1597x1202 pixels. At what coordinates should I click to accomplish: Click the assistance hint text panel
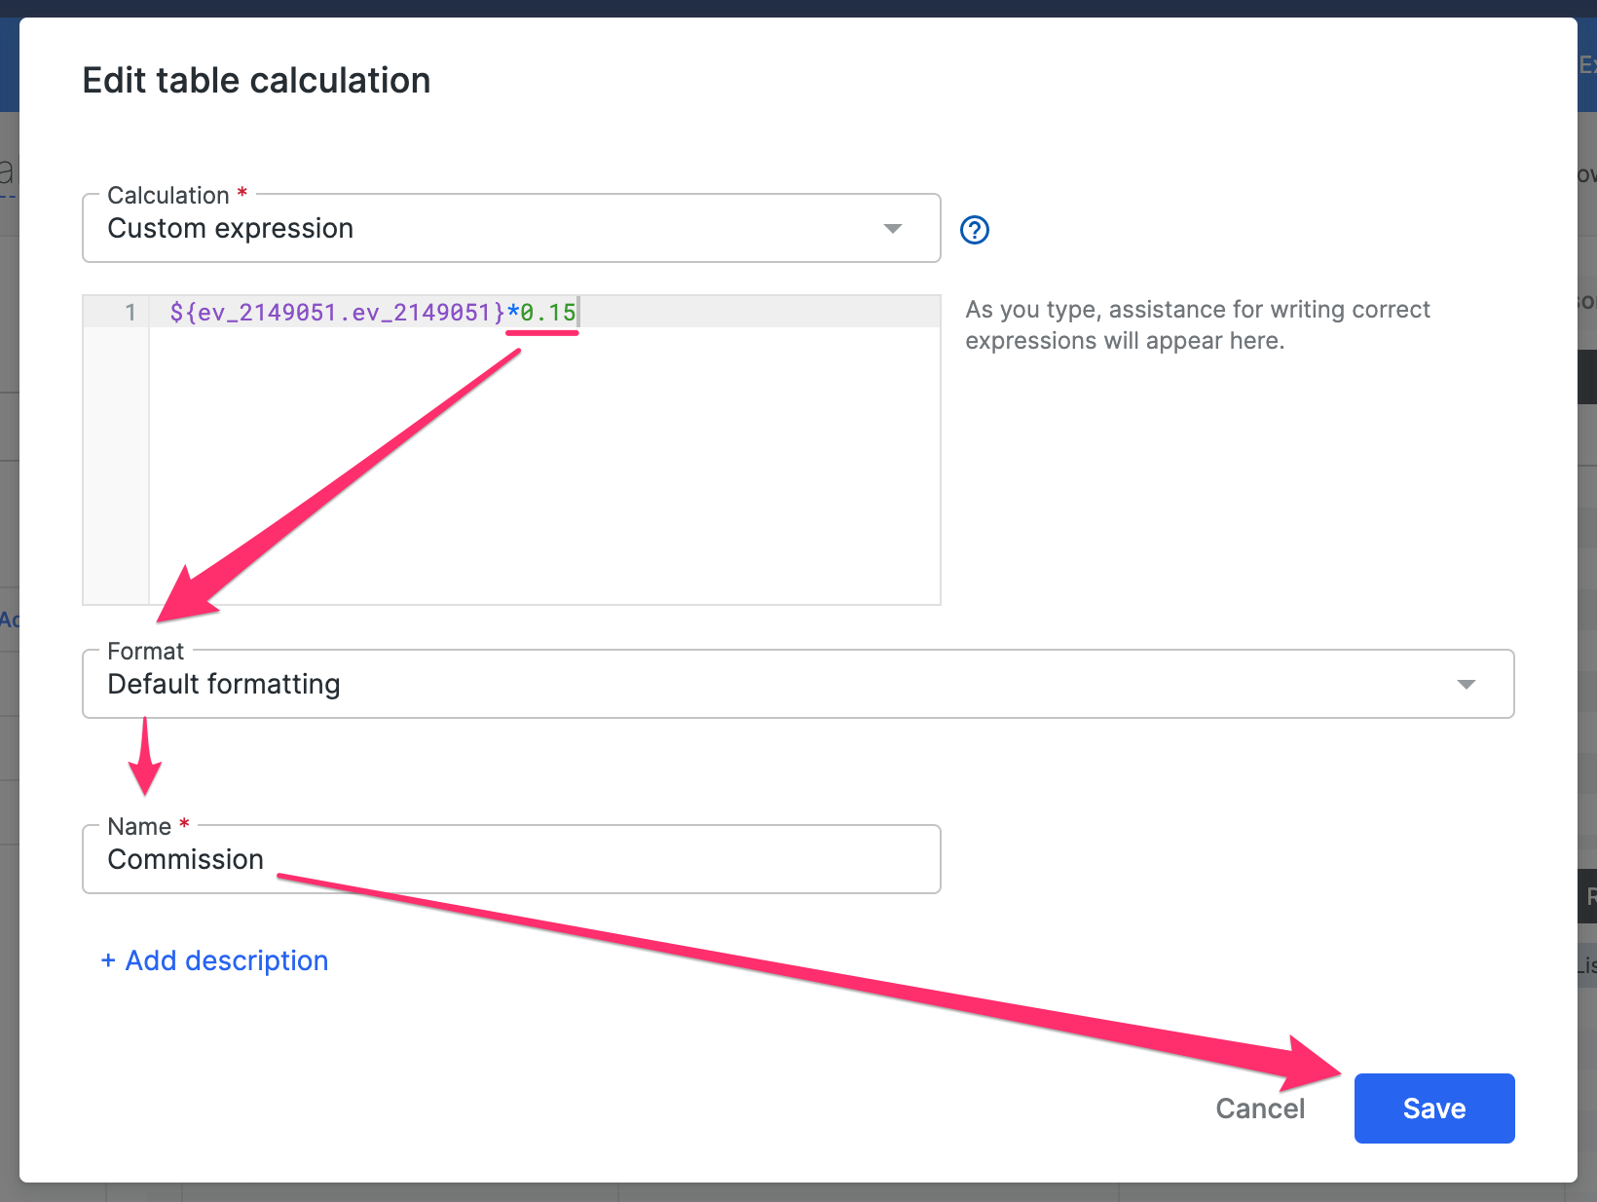(x=1197, y=324)
